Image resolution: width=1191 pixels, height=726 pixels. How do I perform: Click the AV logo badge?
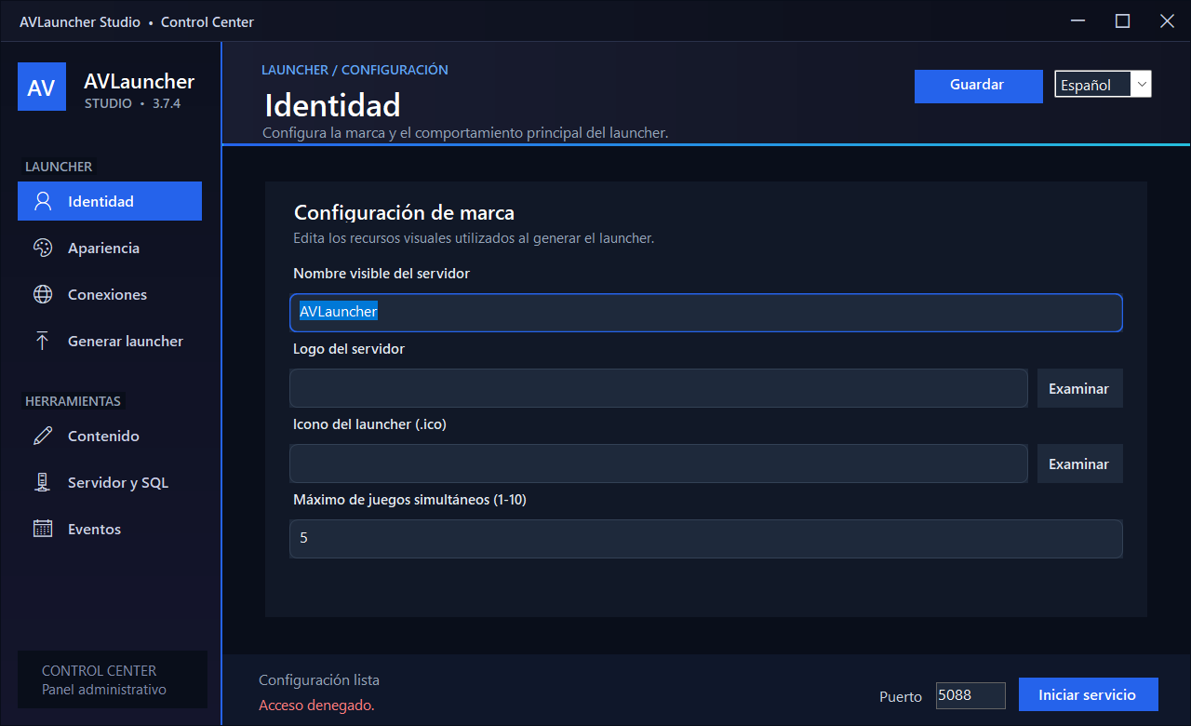[x=42, y=87]
